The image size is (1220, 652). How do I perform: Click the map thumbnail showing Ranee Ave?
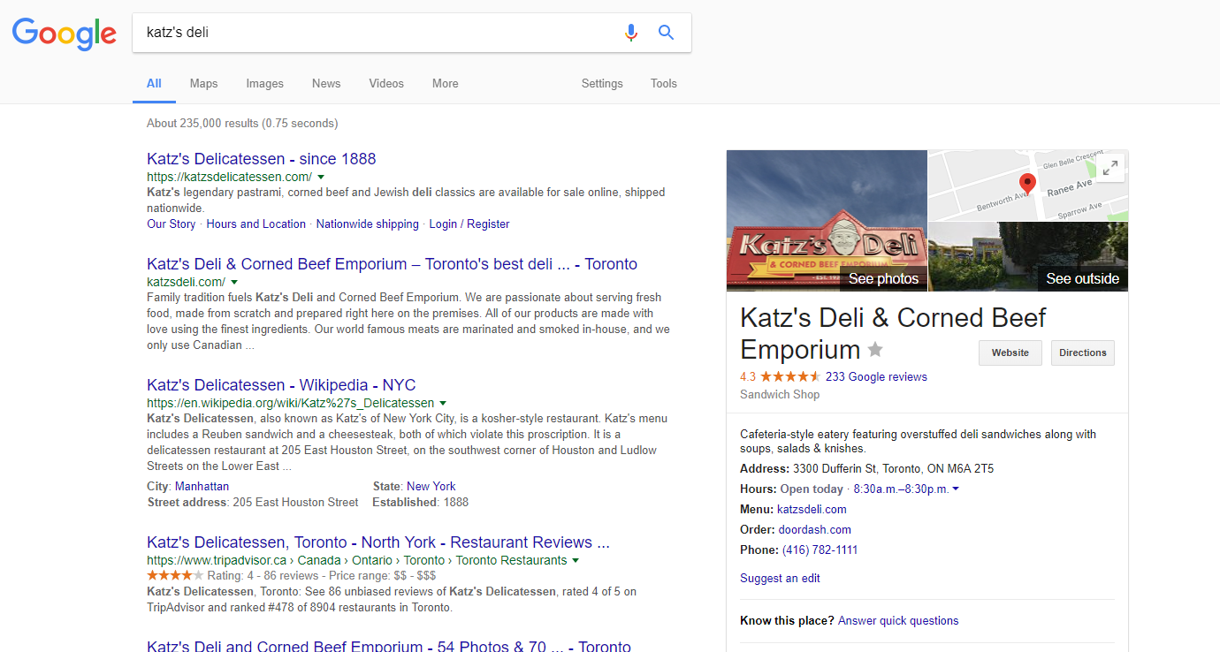pyautogui.click(x=1028, y=186)
